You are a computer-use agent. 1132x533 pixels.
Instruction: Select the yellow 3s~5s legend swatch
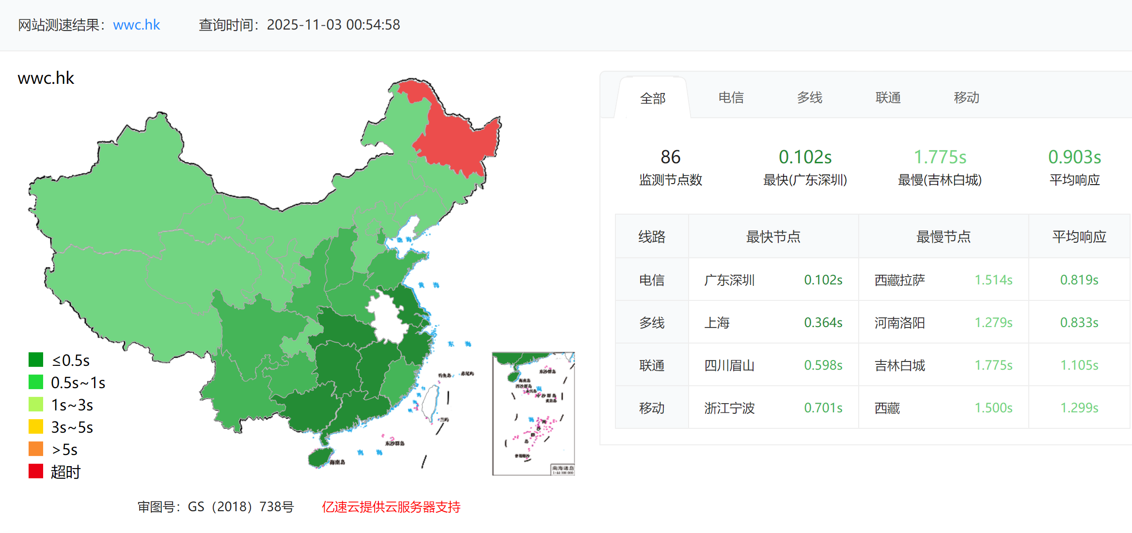click(x=35, y=427)
